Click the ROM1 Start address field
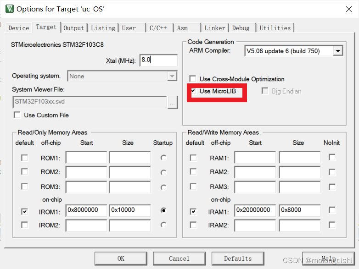Image resolution: width=359 pixels, height=269 pixels. pos(86,157)
